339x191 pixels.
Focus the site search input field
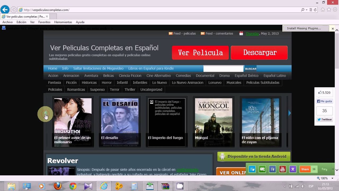point(223,69)
